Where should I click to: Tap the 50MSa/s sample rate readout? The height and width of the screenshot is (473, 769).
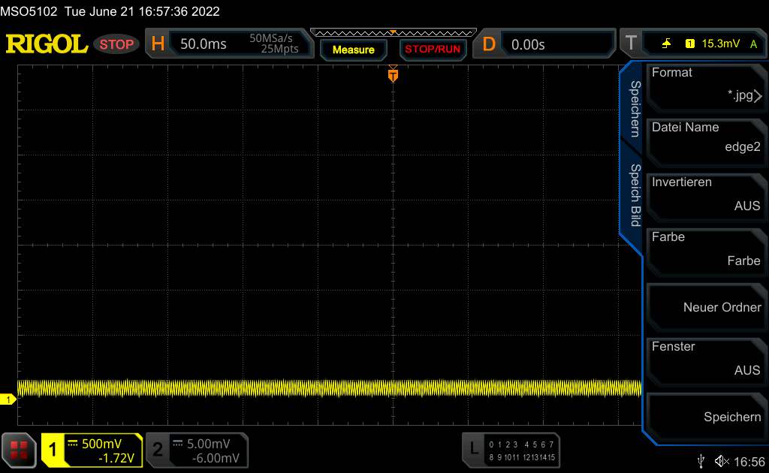pos(270,38)
